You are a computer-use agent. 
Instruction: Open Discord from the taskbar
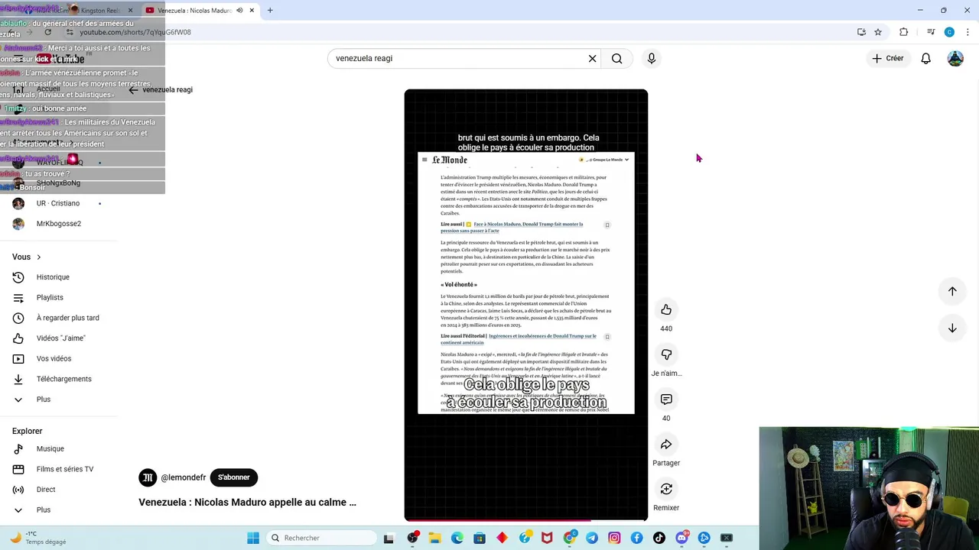681,538
